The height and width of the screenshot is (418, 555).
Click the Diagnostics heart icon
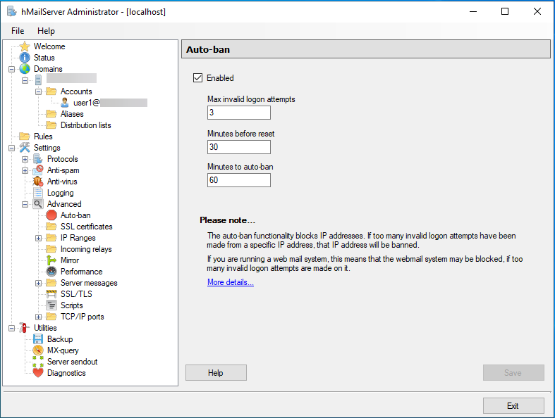[38, 373]
